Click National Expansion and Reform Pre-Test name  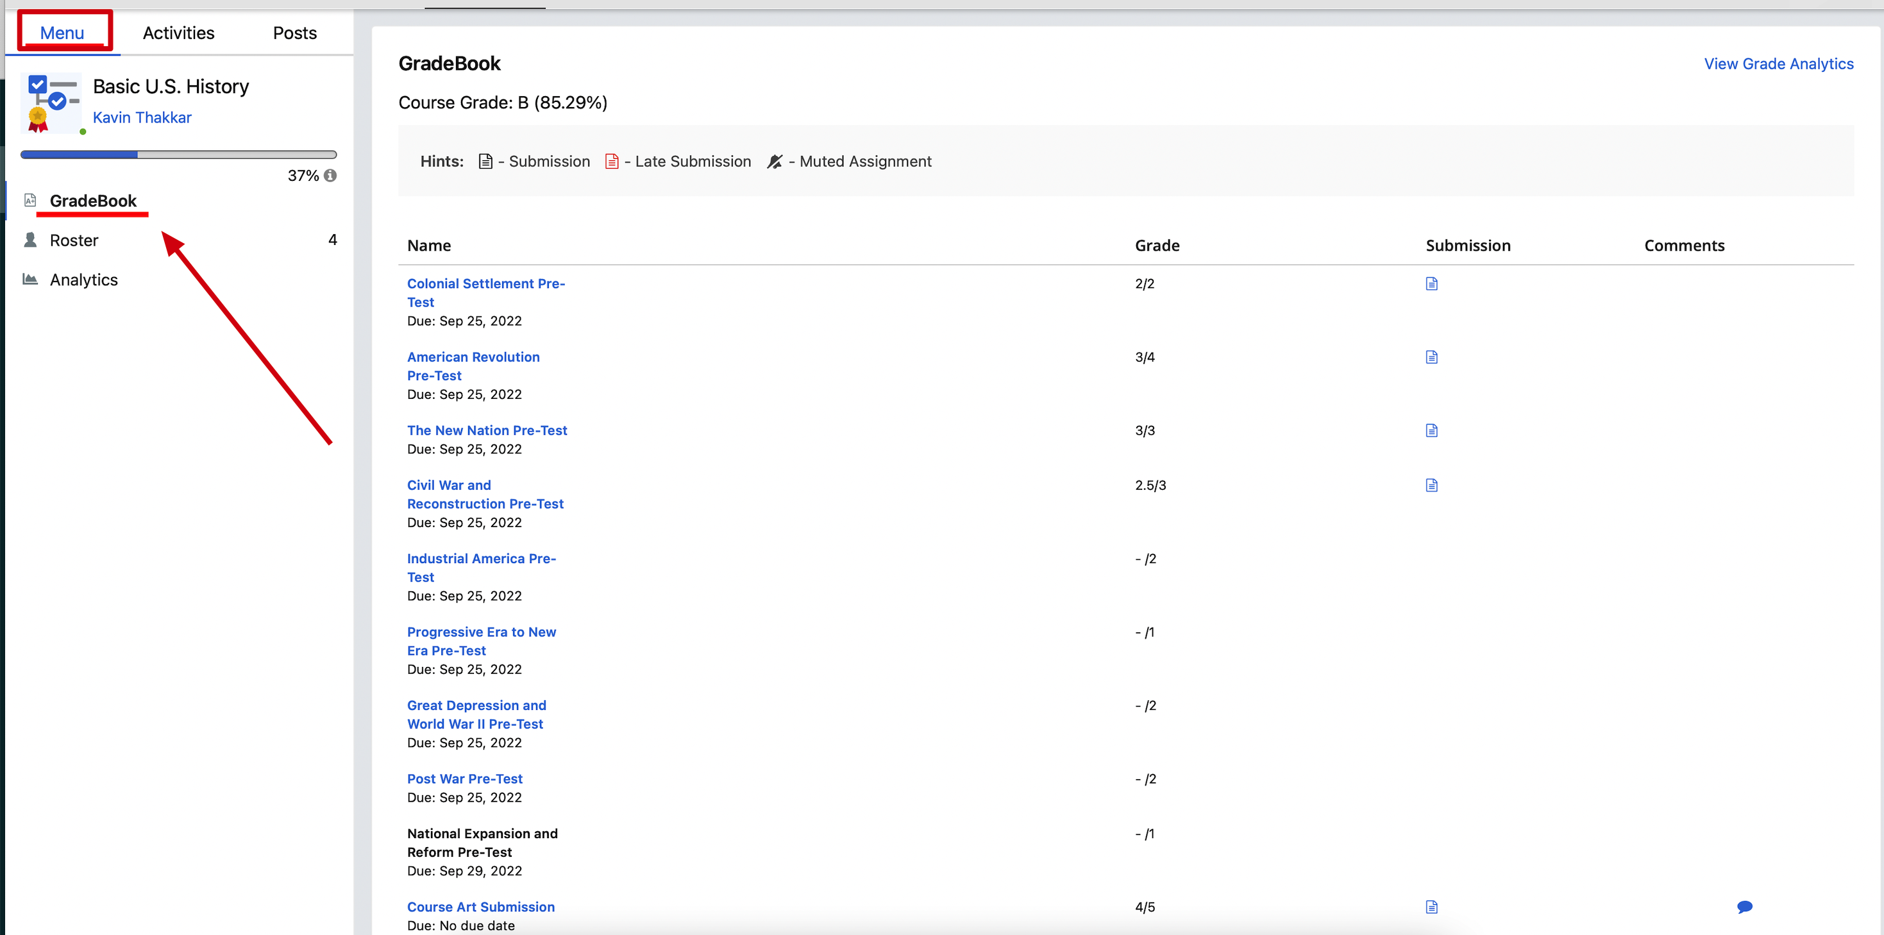pos(482,843)
